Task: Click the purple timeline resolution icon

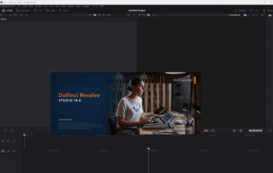Action: tap(245, 15)
